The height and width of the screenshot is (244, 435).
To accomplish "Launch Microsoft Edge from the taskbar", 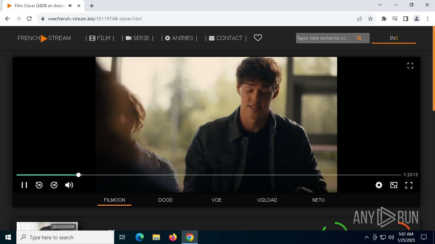I will [x=140, y=237].
